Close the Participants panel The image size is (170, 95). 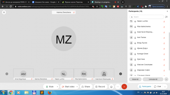coord(167,11)
